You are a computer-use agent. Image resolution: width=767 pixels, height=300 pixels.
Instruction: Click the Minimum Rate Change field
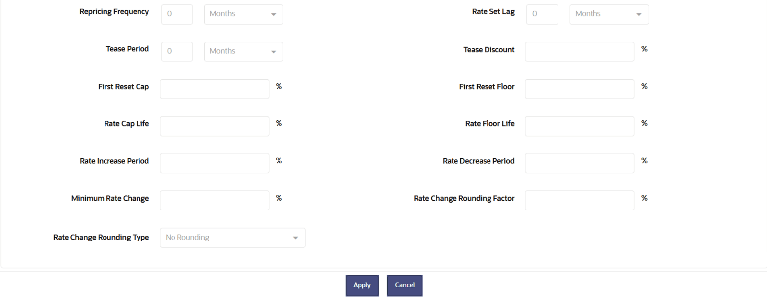click(x=214, y=200)
